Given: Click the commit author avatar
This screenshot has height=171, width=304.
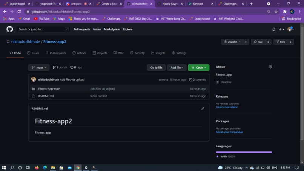Looking at the screenshot, I should 33,79.
